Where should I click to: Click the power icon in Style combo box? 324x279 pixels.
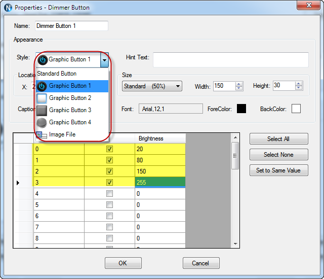(x=43, y=60)
